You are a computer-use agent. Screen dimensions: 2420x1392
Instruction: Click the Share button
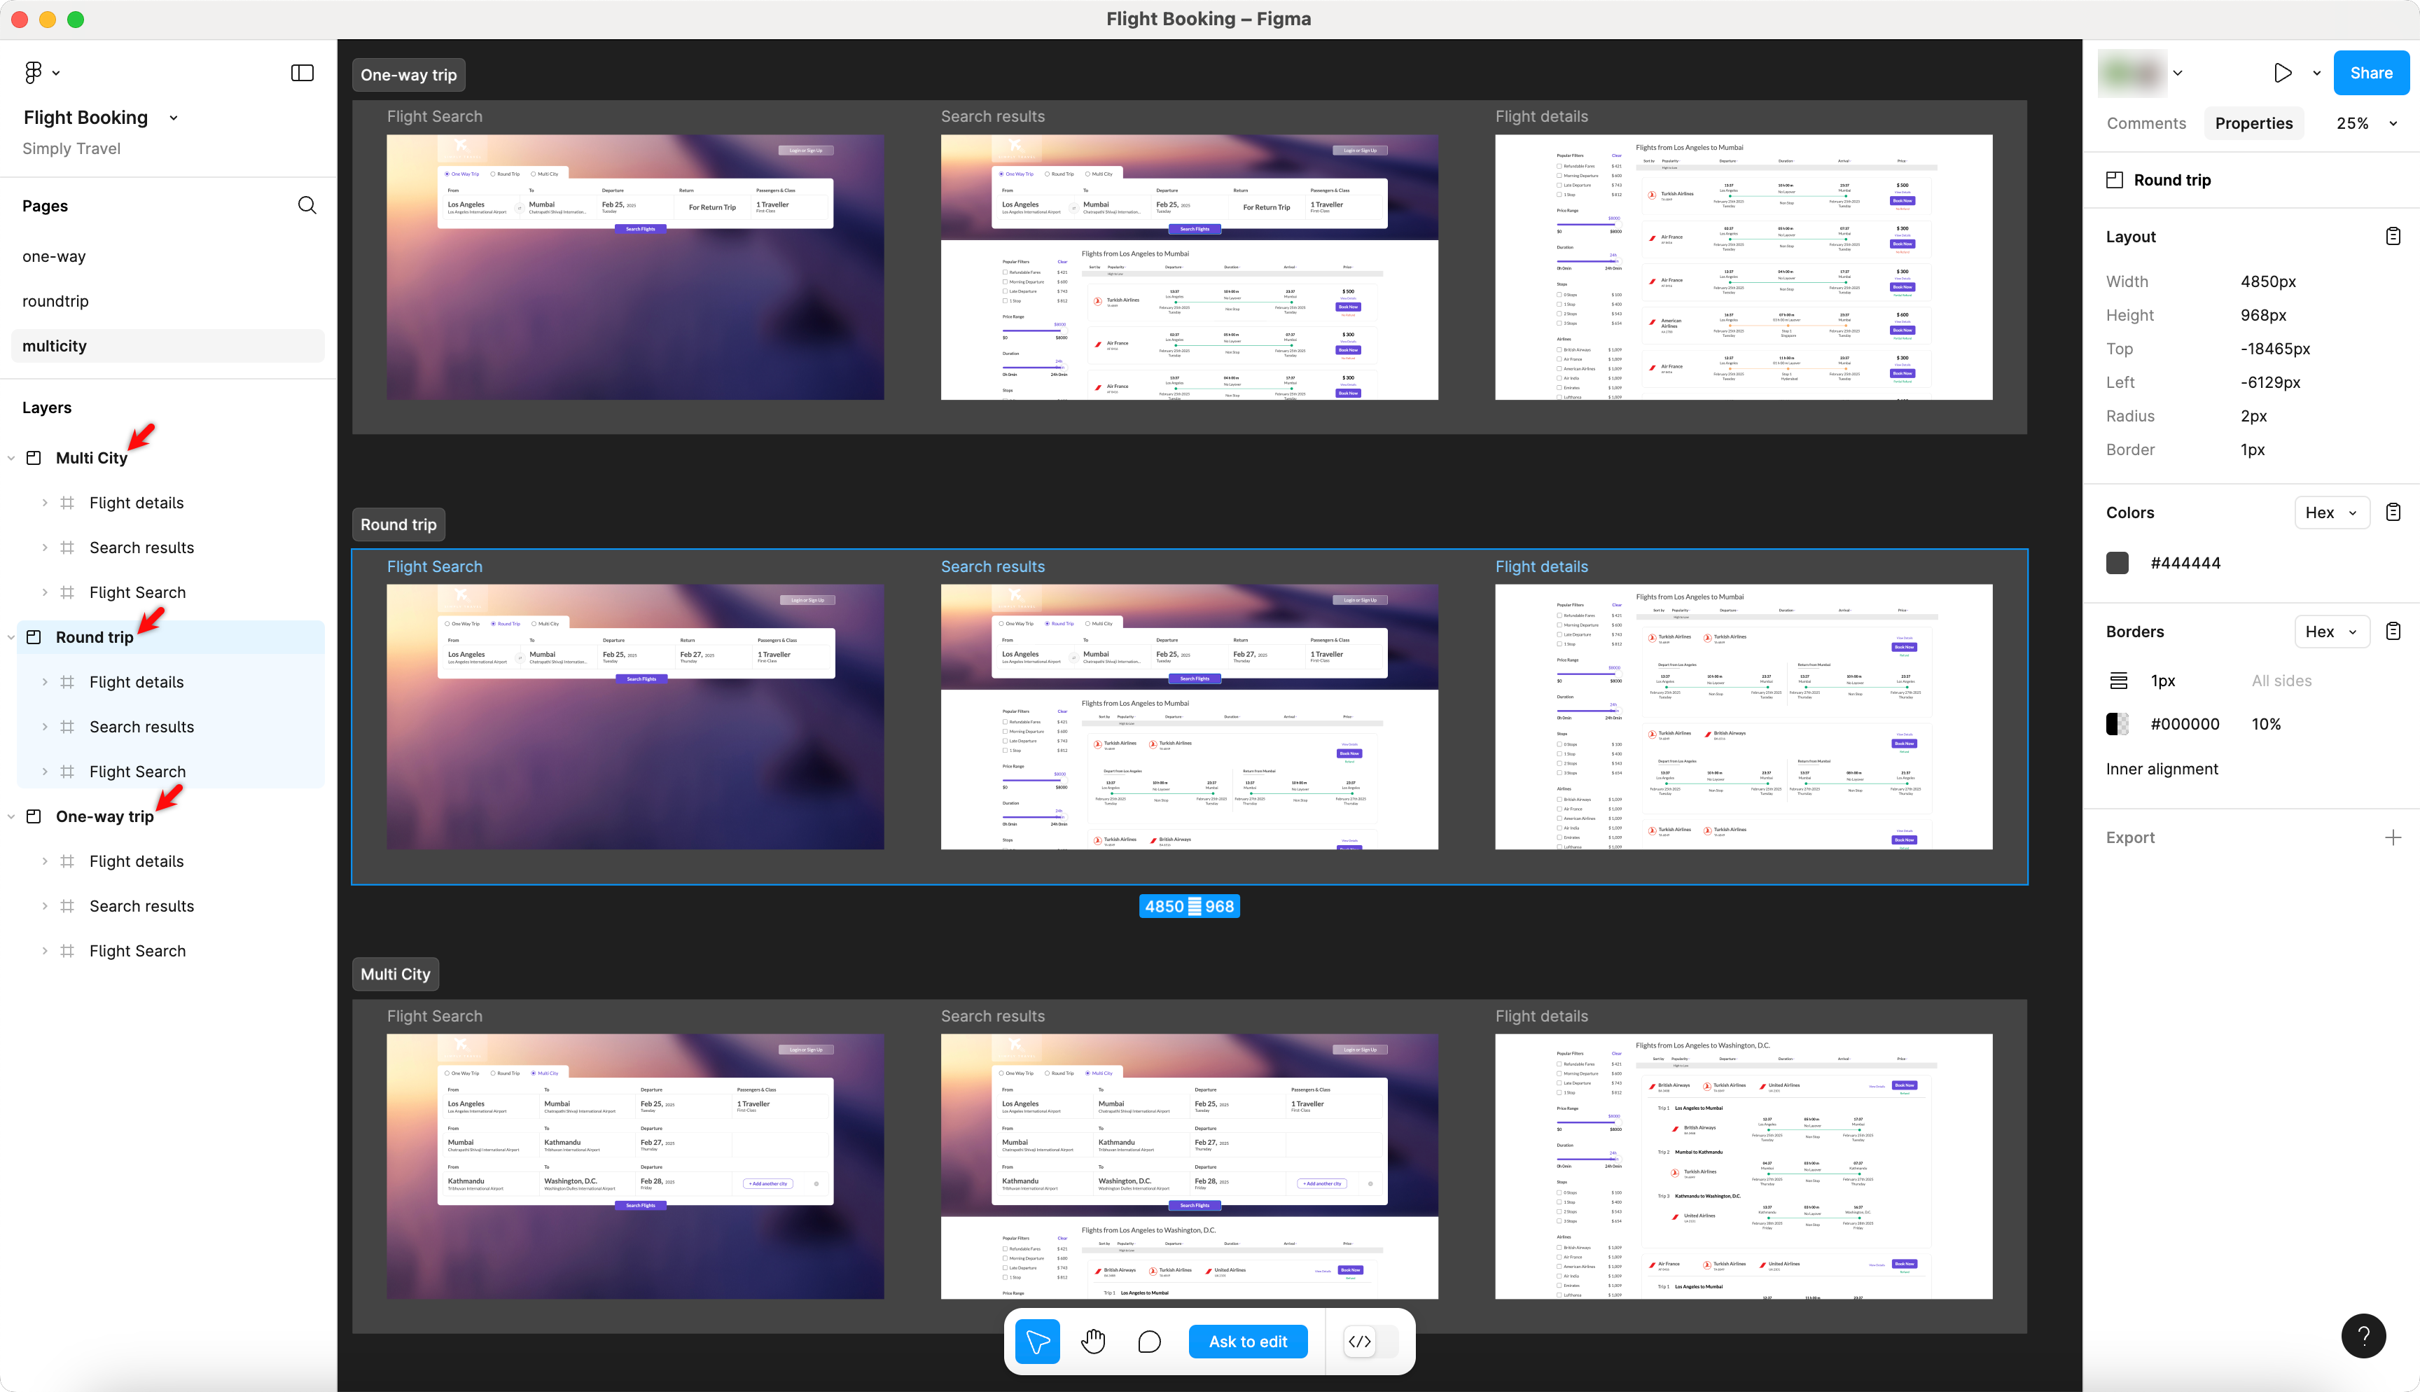[2370, 73]
